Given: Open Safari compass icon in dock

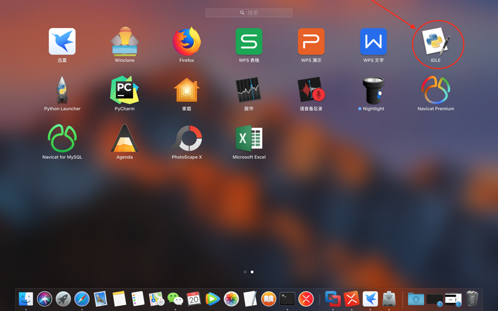Looking at the screenshot, I should pyautogui.click(x=82, y=299).
